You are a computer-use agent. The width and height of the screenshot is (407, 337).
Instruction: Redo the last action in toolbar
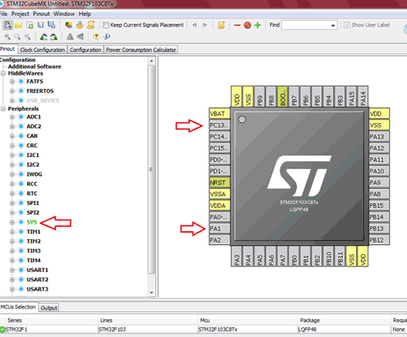click(205, 25)
